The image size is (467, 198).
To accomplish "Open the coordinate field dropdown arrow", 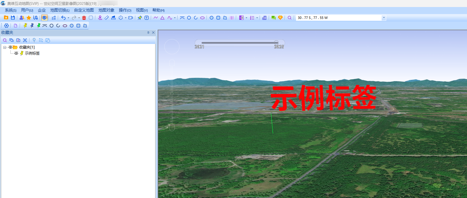I will point(384,18).
